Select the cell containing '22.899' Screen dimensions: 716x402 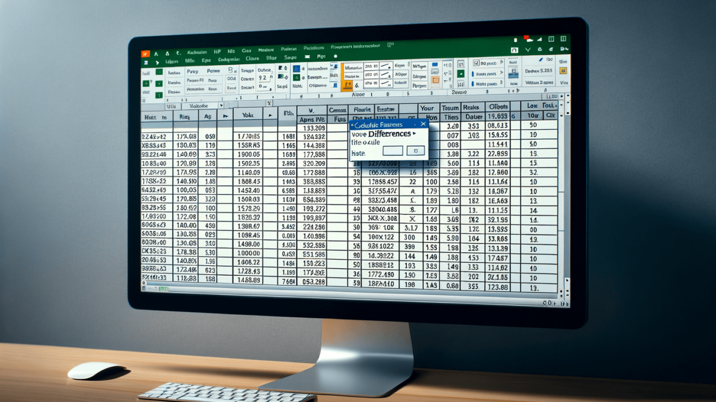(497, 154)
